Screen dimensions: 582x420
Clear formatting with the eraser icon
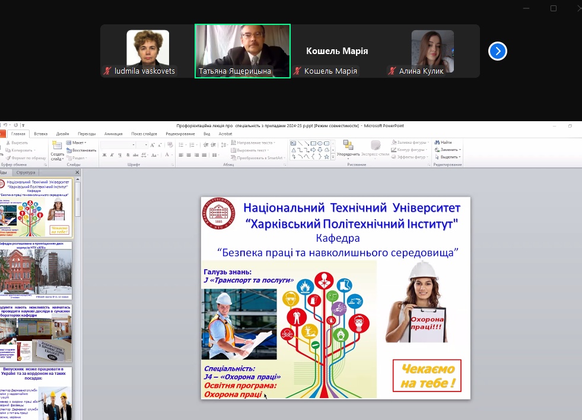pyautogui.click(x=170, y=145)
